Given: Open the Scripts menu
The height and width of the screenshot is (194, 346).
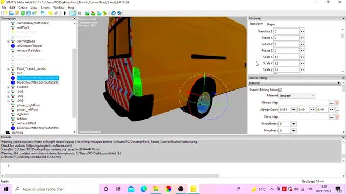Looking at the screenshot, I should coord(45,8).
